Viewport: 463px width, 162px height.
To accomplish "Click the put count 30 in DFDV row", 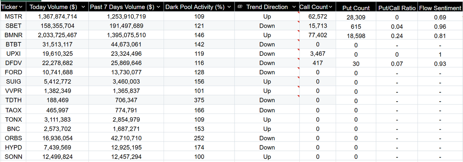I will (356, 64).
